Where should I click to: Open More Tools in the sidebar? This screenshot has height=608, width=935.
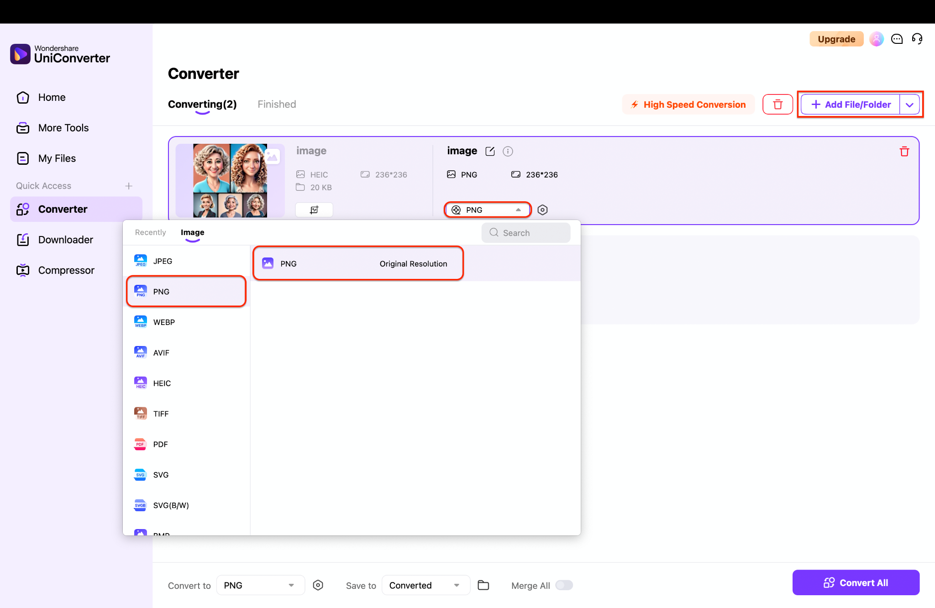(63, 128)
